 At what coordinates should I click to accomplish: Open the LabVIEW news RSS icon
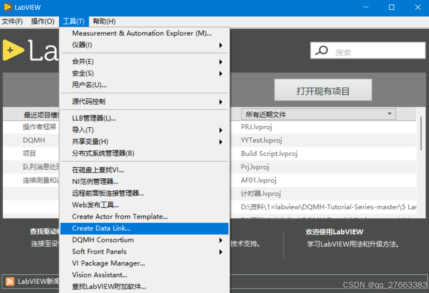(10, 281)
